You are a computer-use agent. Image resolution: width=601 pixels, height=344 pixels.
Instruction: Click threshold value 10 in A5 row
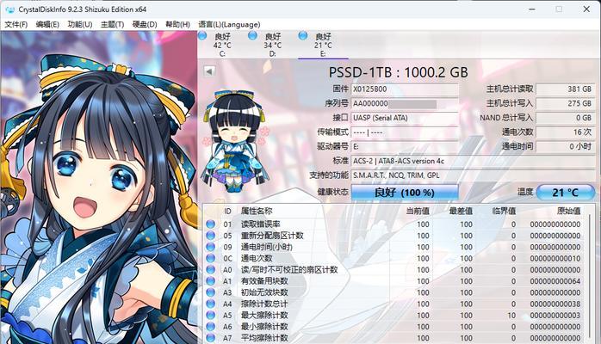(x=511, y=316)
